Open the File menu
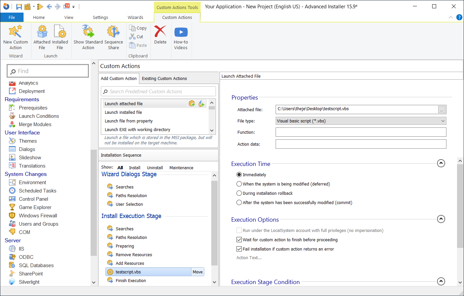 coord(12,17)
